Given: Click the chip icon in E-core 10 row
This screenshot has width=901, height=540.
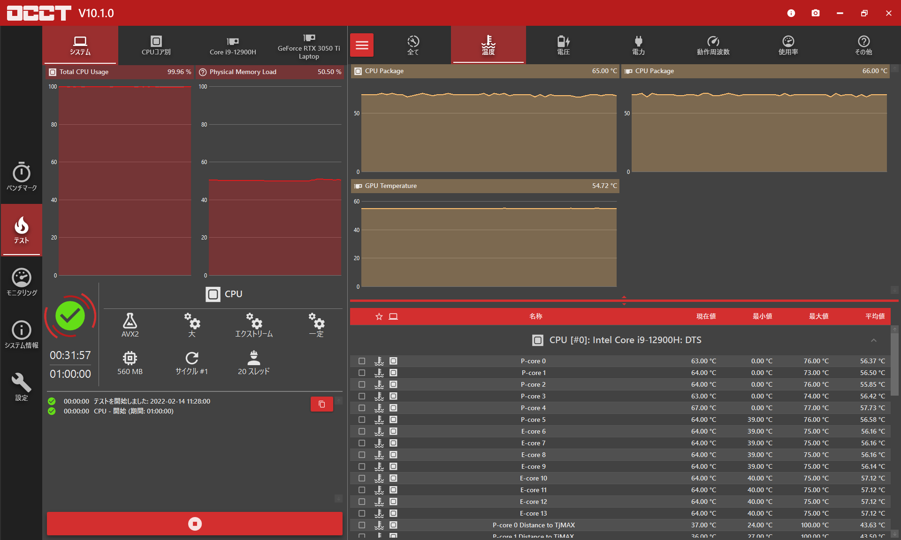Looking at the screenshot, I should tap(393, 478).
